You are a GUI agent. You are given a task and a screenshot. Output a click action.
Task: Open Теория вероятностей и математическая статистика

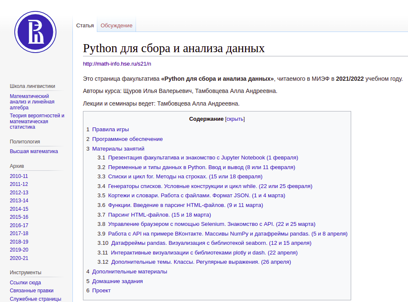tap(37, 121)
